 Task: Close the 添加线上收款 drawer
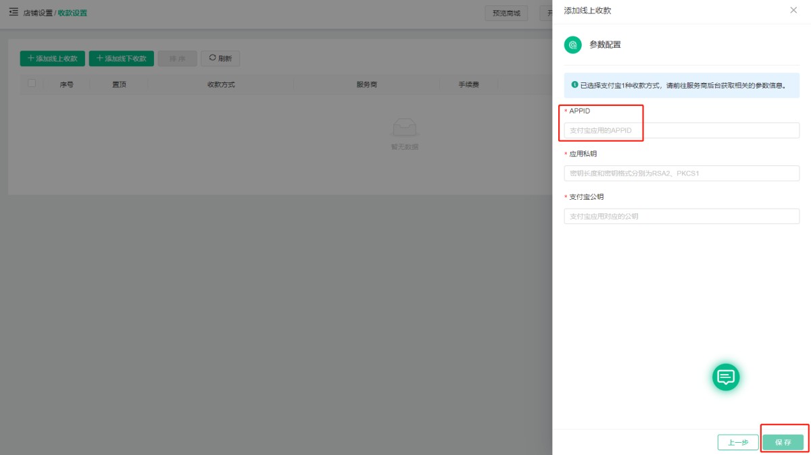pyautogui.click(x=793, y=10)
